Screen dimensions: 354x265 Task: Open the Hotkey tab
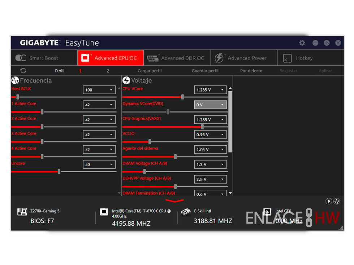click(311, 58)
